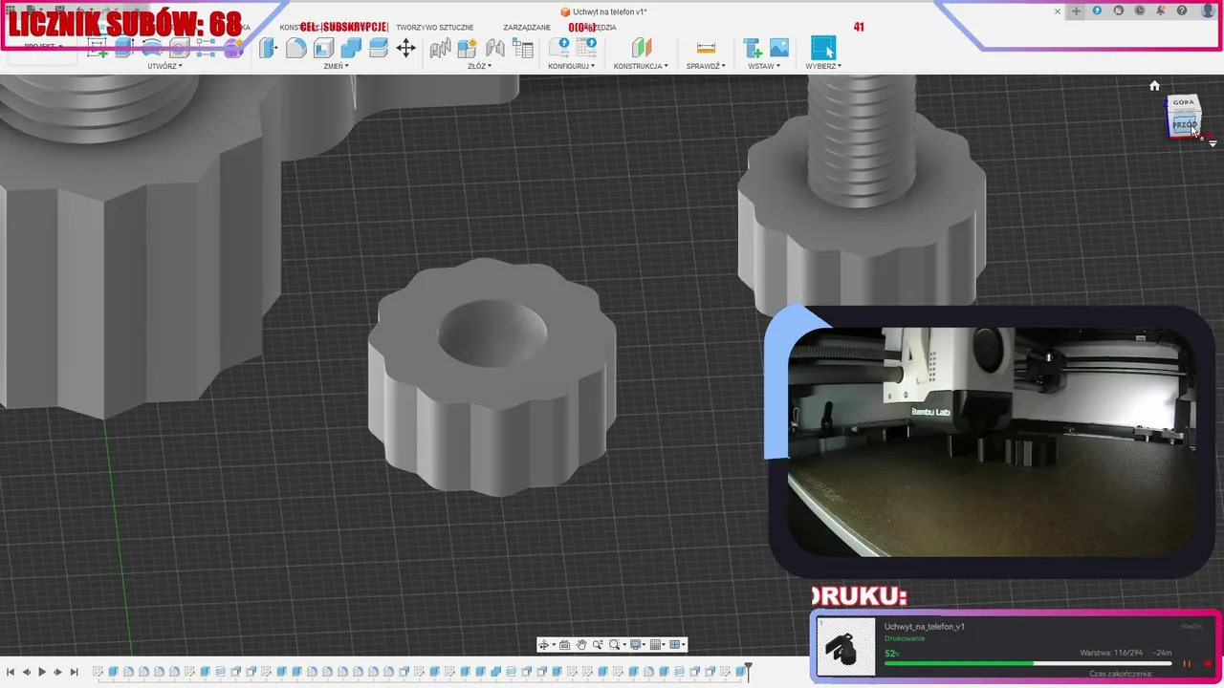Click the PRZÓD face of the ViewCube
This screenshot has width=1224, height=688.
click(1184, 125)
